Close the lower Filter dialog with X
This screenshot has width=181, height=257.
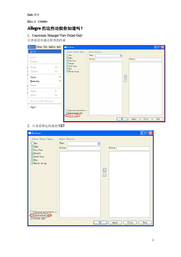[151, 133]
